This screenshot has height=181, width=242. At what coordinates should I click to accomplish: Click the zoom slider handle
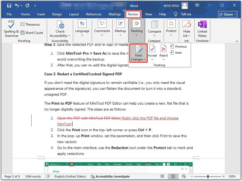pyautogui.click(x=208, y=176)
